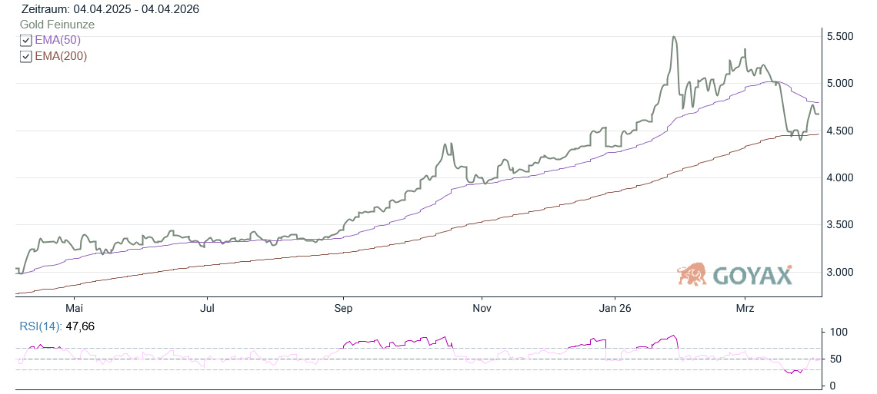Select the Mrz marker on time axis

pos(745,309)
